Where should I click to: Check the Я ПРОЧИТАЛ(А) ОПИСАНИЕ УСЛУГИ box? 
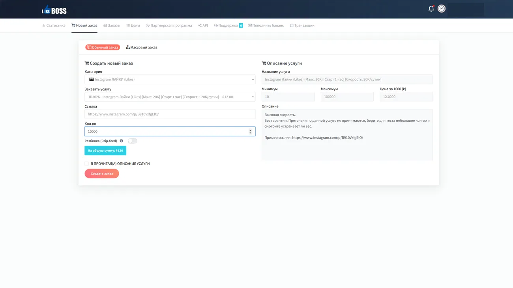[x=87, y=164]
